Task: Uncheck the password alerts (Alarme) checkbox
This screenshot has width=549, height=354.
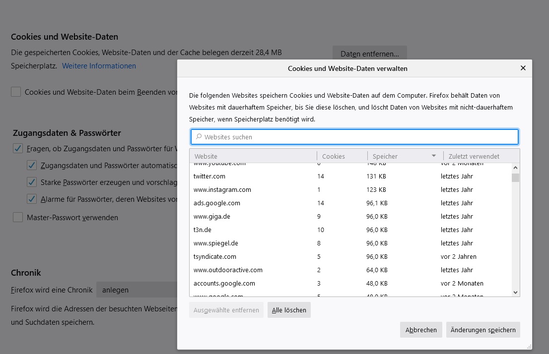Action: coord(32,199)
